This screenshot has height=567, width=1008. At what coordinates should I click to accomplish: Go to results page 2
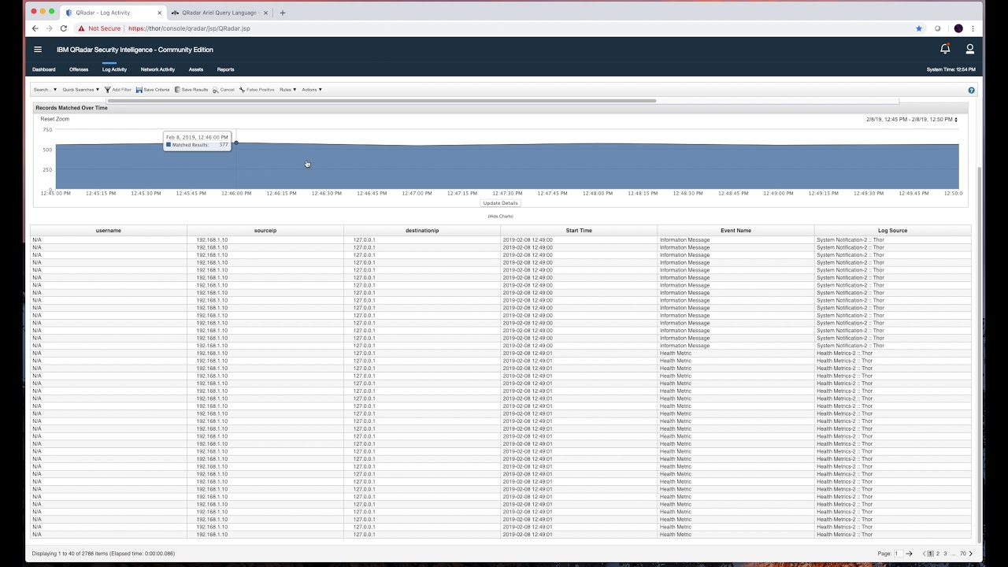pos(937,554)
